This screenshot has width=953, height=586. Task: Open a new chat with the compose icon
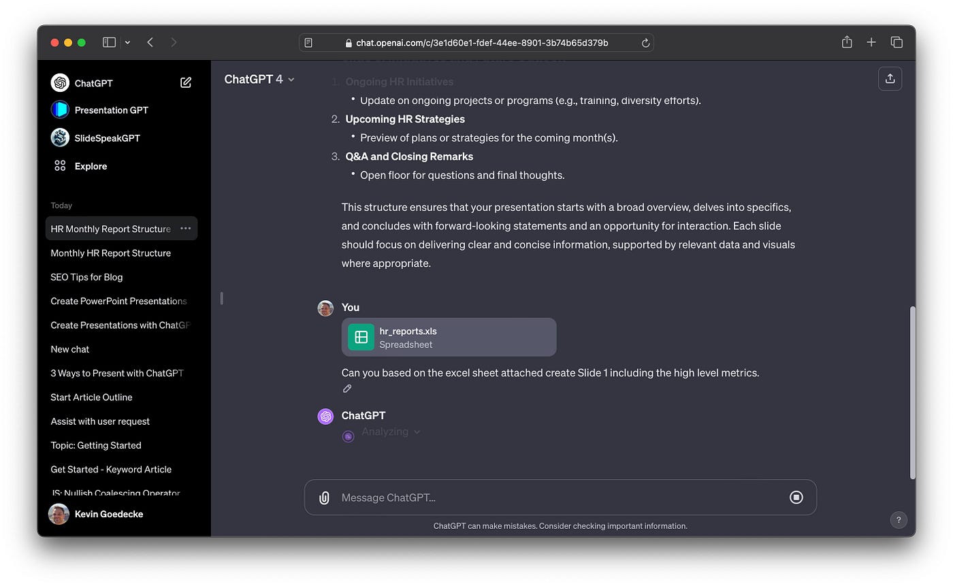point(185,82)
